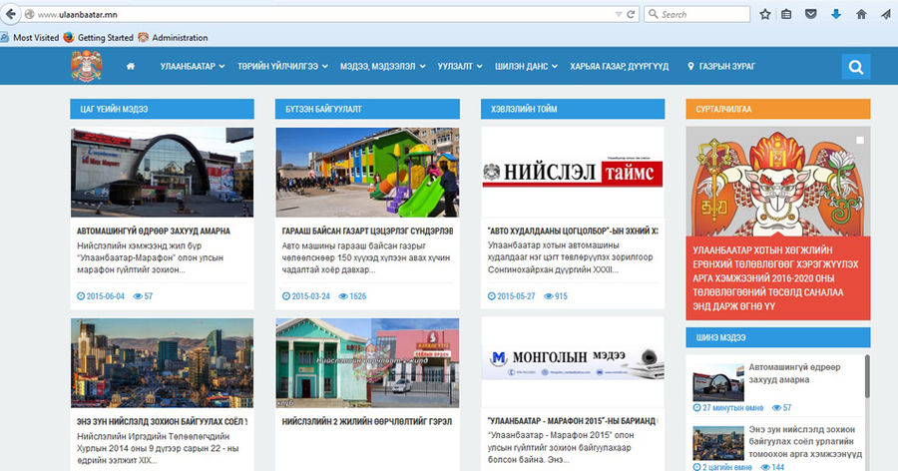Click in the browser Search field
This screenshot has height=471, width=898.
[698, 14]
